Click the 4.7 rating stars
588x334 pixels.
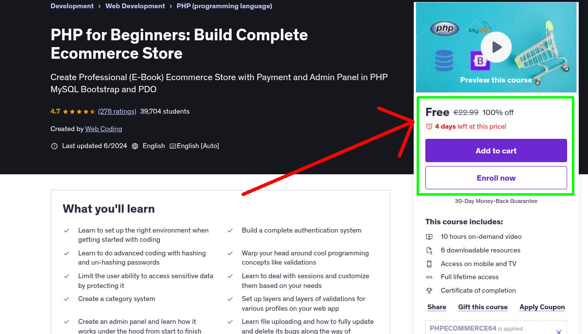coord(79,111)
